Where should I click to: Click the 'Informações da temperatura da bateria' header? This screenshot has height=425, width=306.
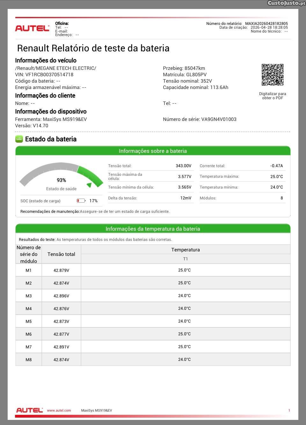(153, 229)
